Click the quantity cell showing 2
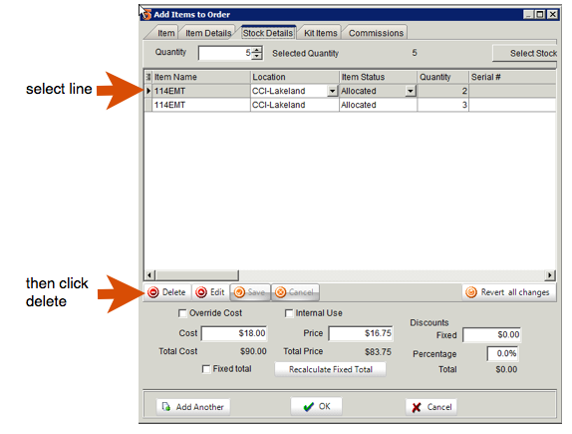Image resolution: width=572 pixels, height=434 pixels. click(442, 91)
